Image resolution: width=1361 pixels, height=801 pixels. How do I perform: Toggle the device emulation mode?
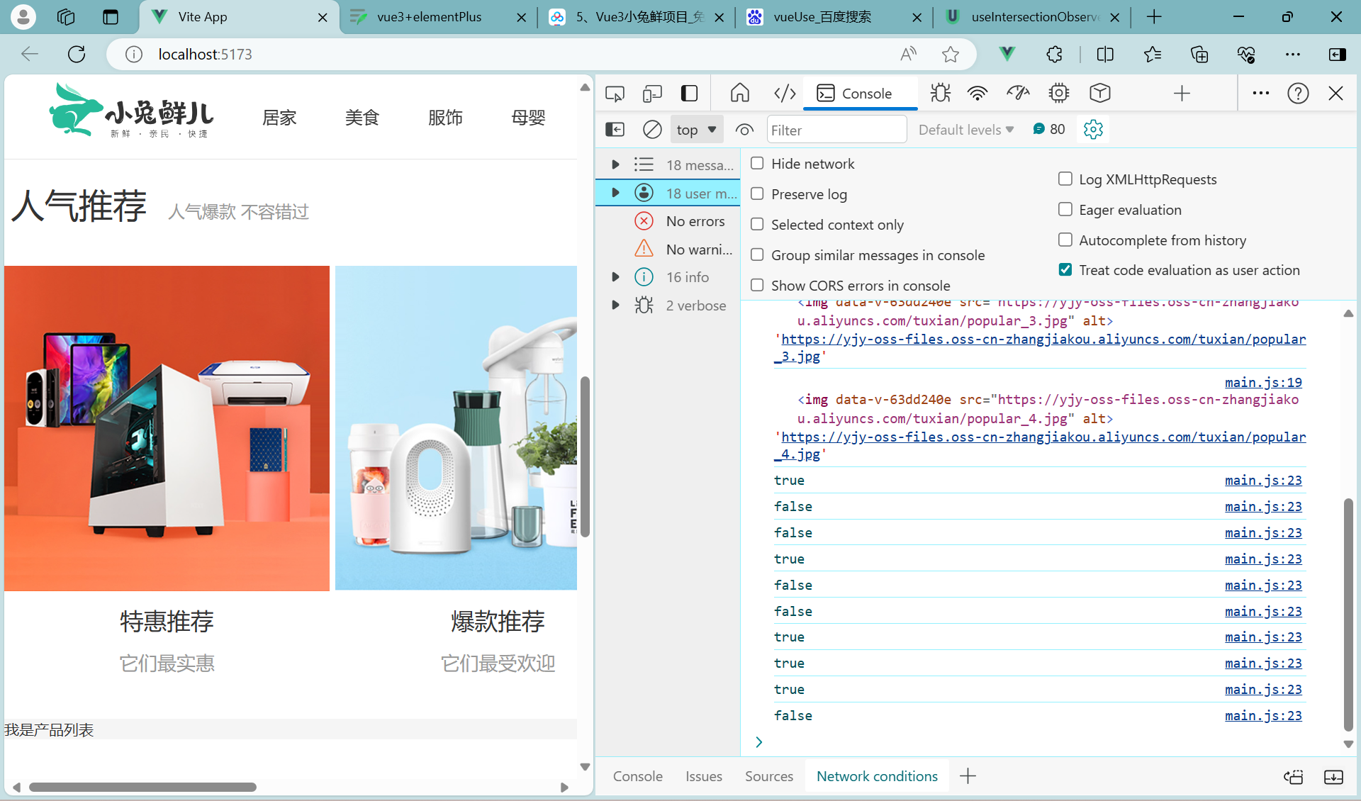click(651, 93)
